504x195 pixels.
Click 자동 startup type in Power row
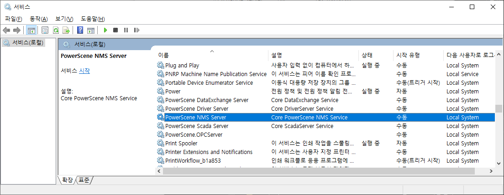[401, 92]
